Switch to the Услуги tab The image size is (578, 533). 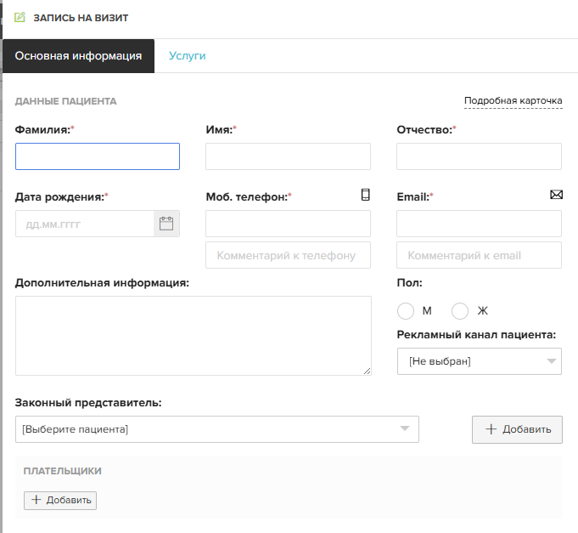pyautogui.click(x=188, y=56)
